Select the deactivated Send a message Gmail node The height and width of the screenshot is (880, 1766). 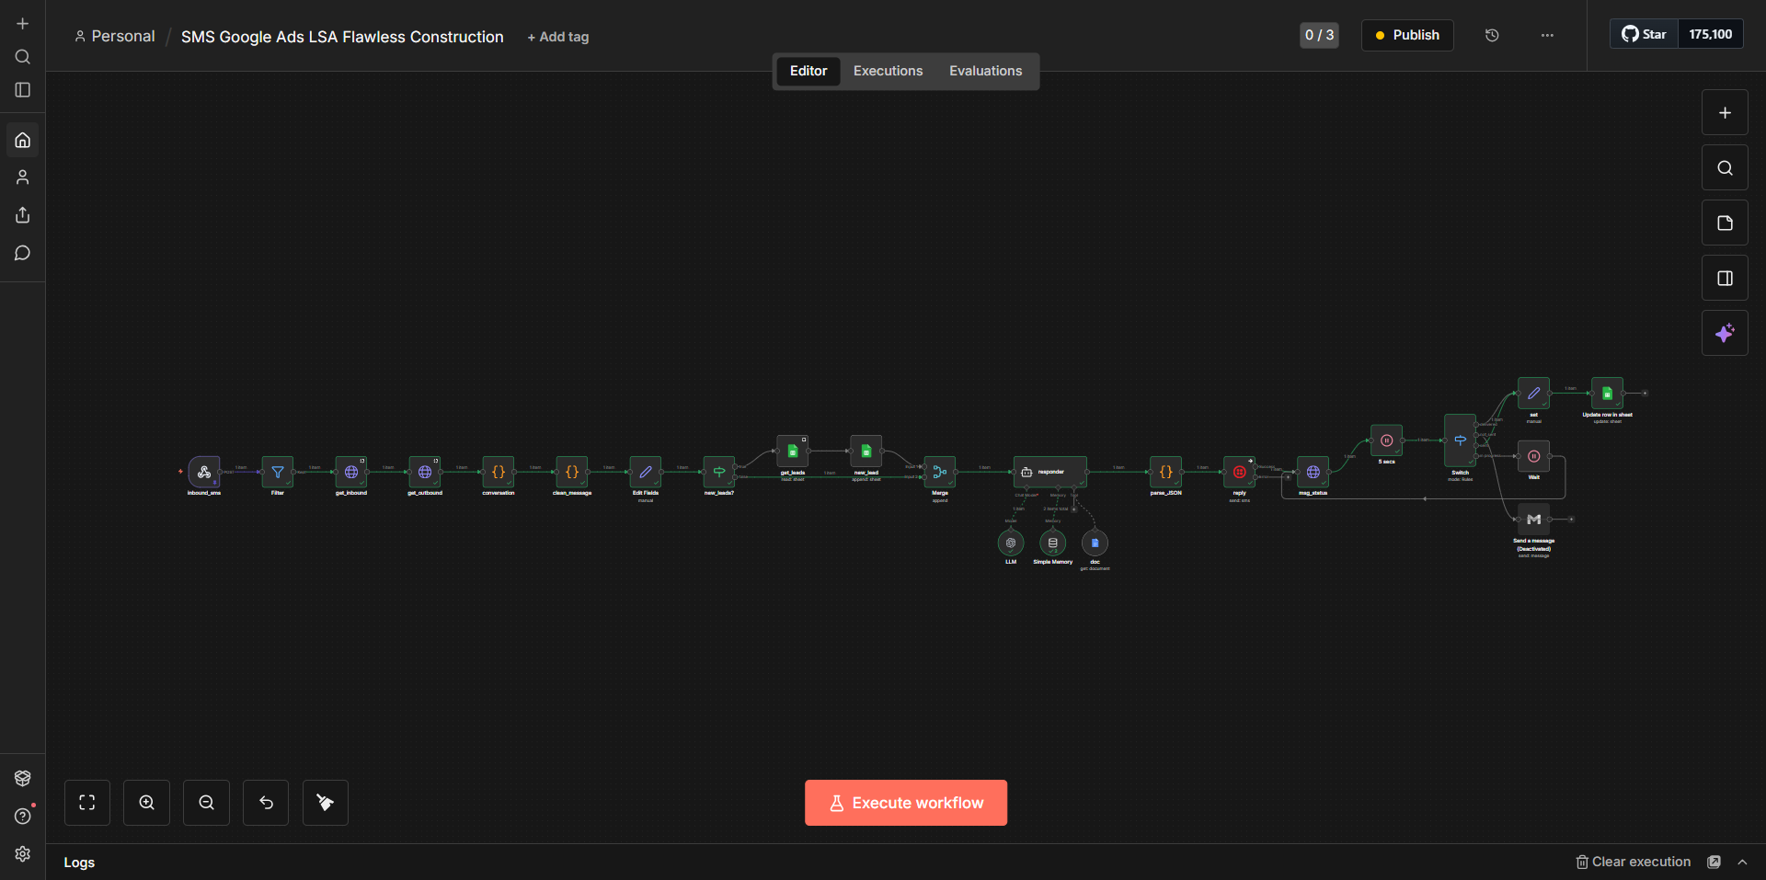click(1533, 519)
